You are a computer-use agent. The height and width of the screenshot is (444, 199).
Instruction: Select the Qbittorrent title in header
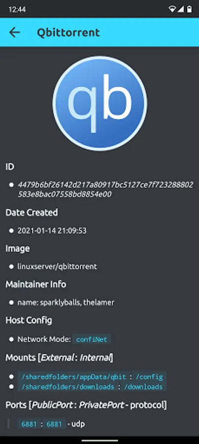coord(68,33)
